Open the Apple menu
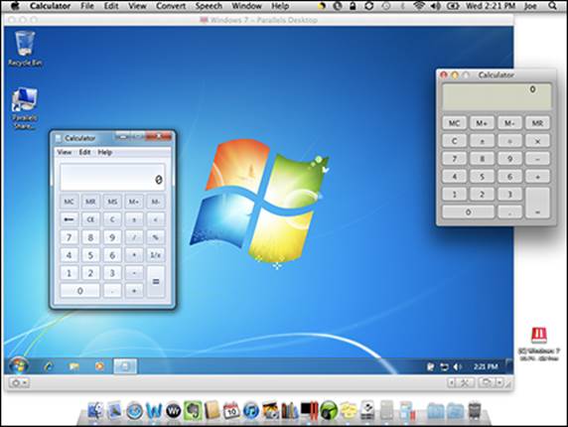This screenshot has width=568, height=427. pos(15,6)
